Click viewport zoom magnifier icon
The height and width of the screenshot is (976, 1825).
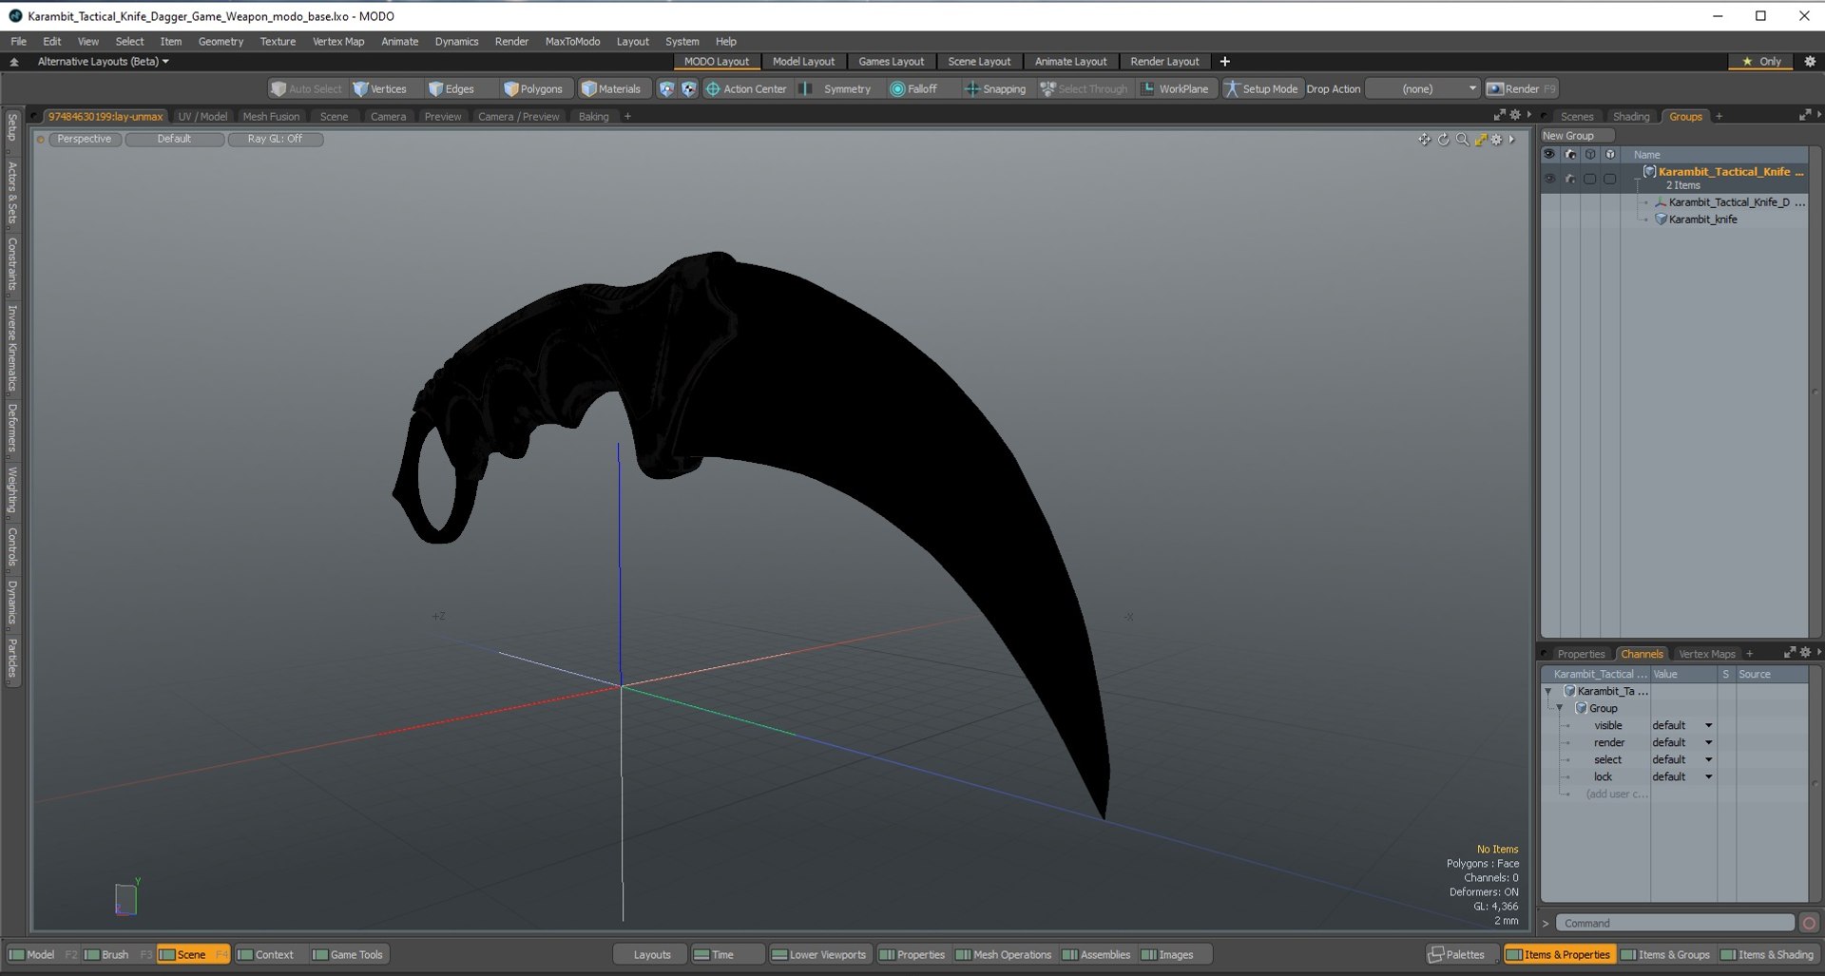click(x=1462, y=140)
